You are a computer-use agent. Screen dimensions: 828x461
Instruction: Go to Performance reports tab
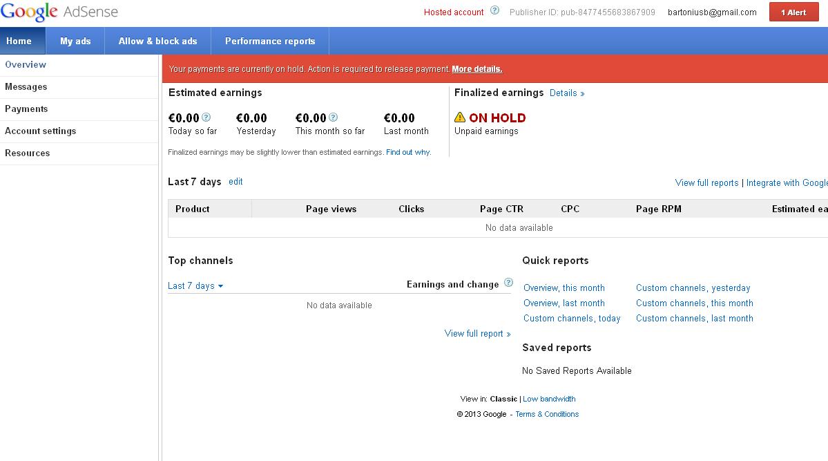(x=270, y=41)
